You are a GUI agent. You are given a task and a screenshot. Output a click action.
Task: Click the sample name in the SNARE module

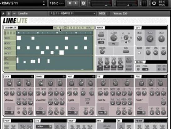pos(41,100)
